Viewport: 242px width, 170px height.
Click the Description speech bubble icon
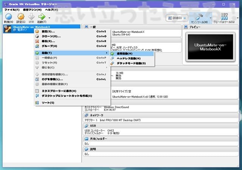(x=87, y=149)
